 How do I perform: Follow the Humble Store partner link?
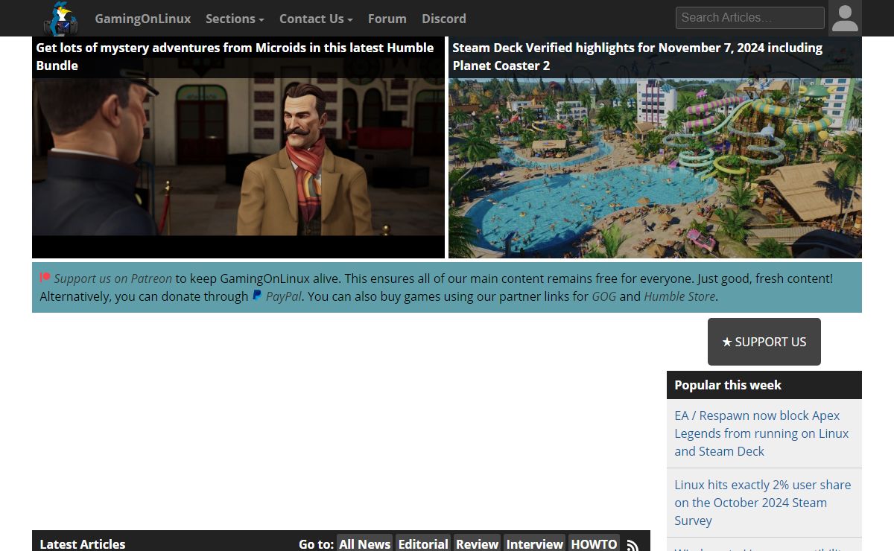(x=679, y=296)
